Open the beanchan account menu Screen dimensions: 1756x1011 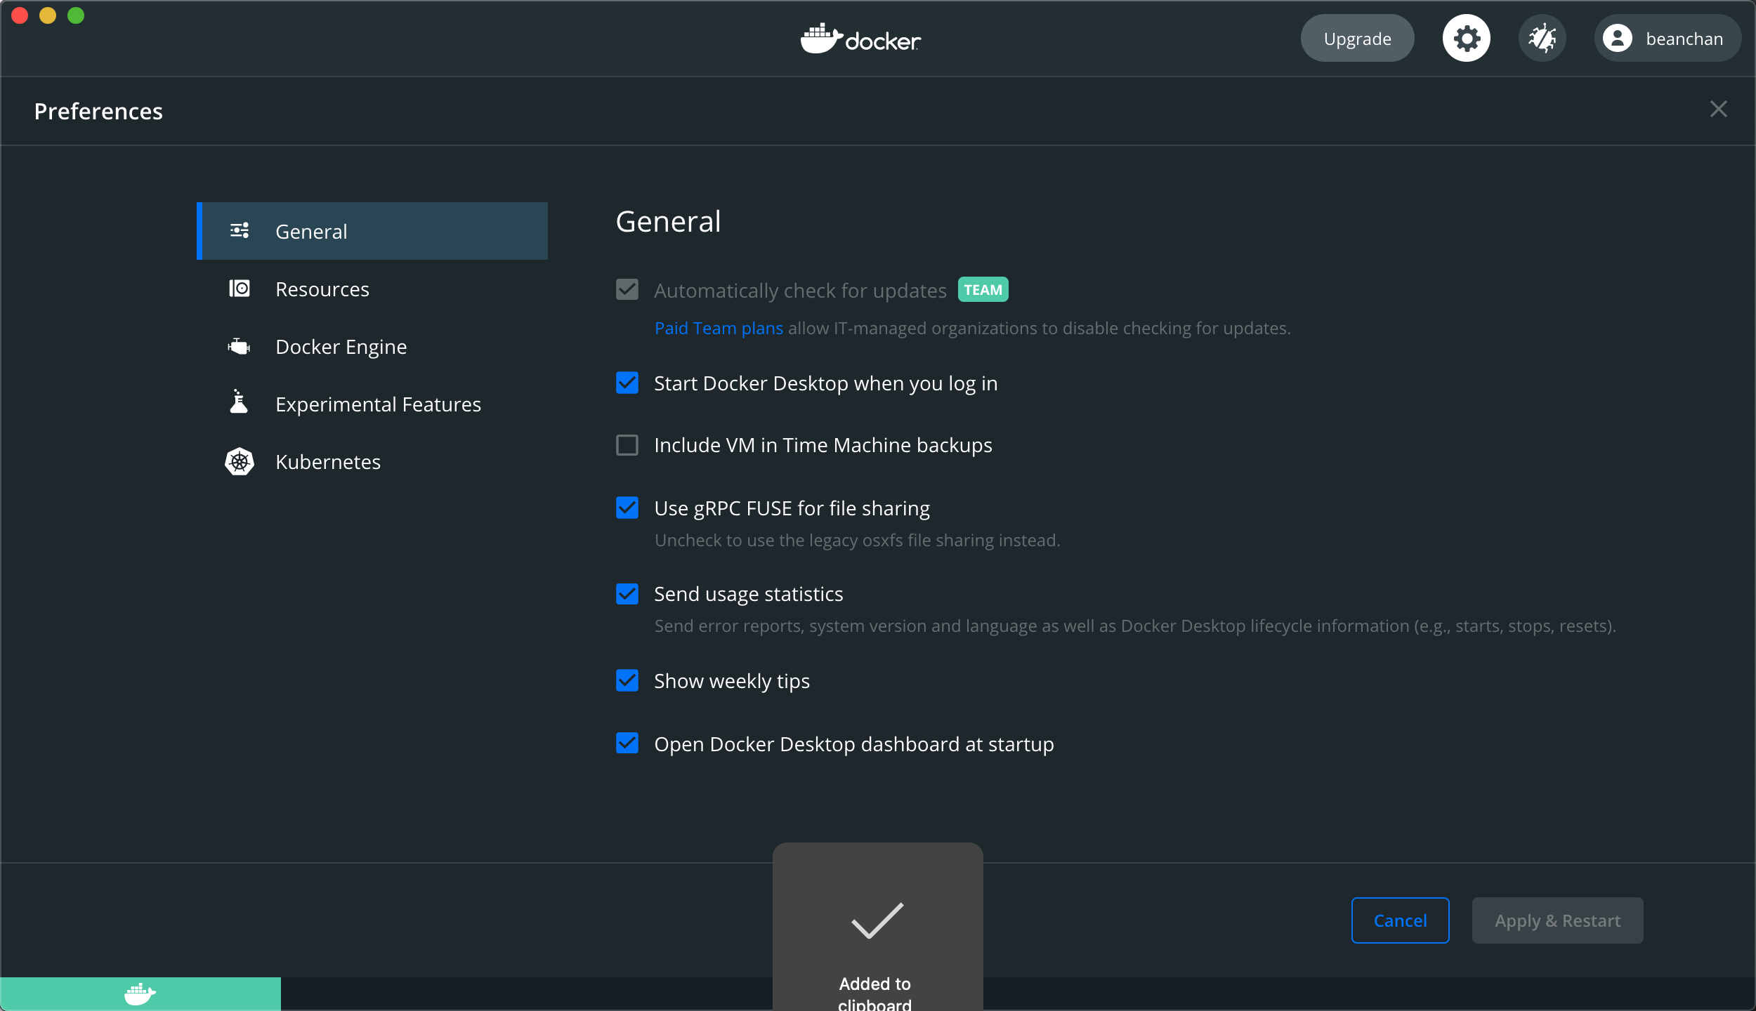(1666, 38)
